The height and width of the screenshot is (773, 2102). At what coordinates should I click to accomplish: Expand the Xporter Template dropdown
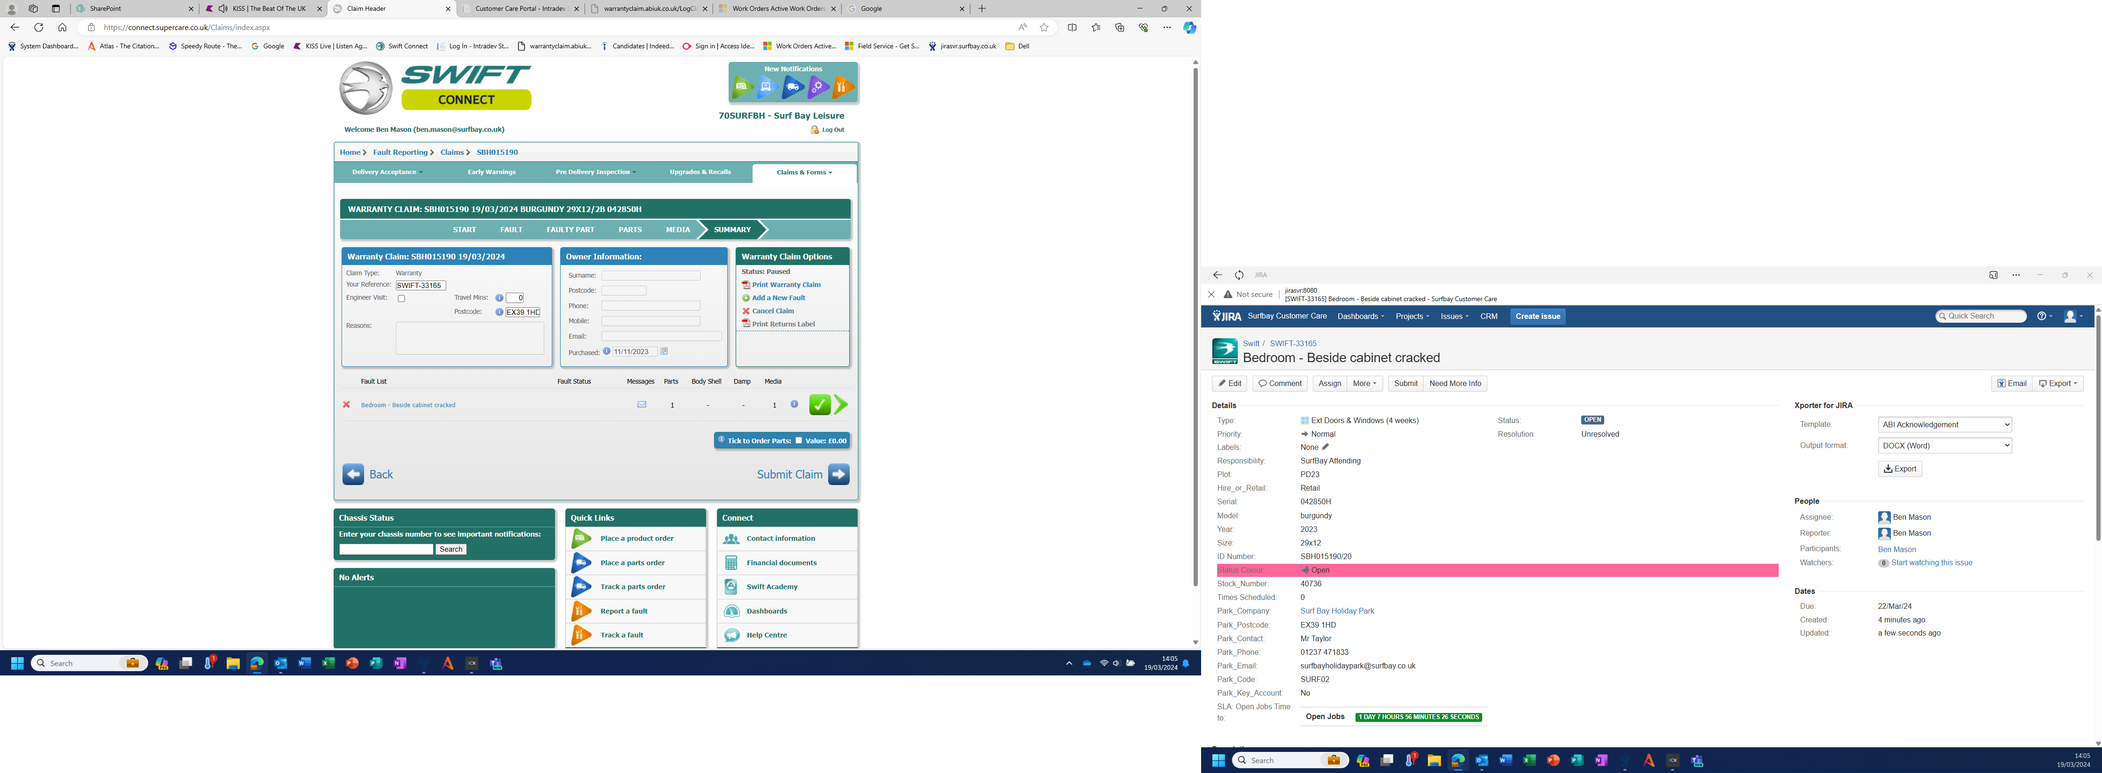pyautogui.click(x=1944, y=425)
